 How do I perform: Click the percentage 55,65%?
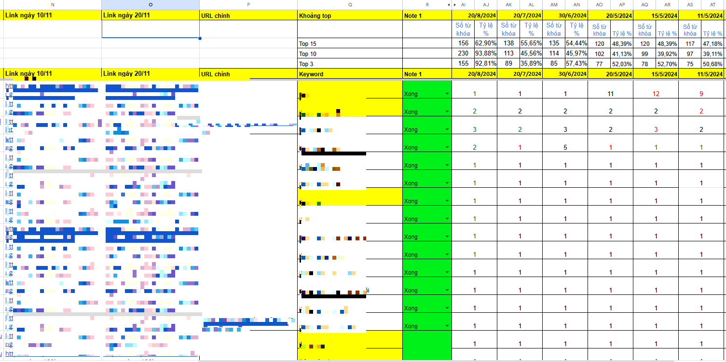pos(531,43)
